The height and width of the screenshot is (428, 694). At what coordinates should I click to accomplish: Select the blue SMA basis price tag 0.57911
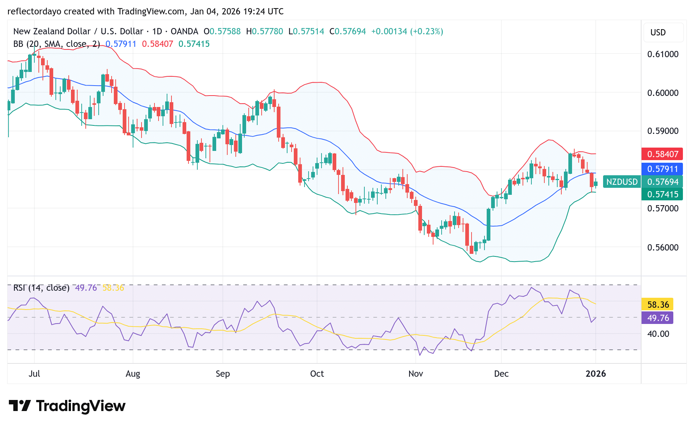tap(663, 169)
